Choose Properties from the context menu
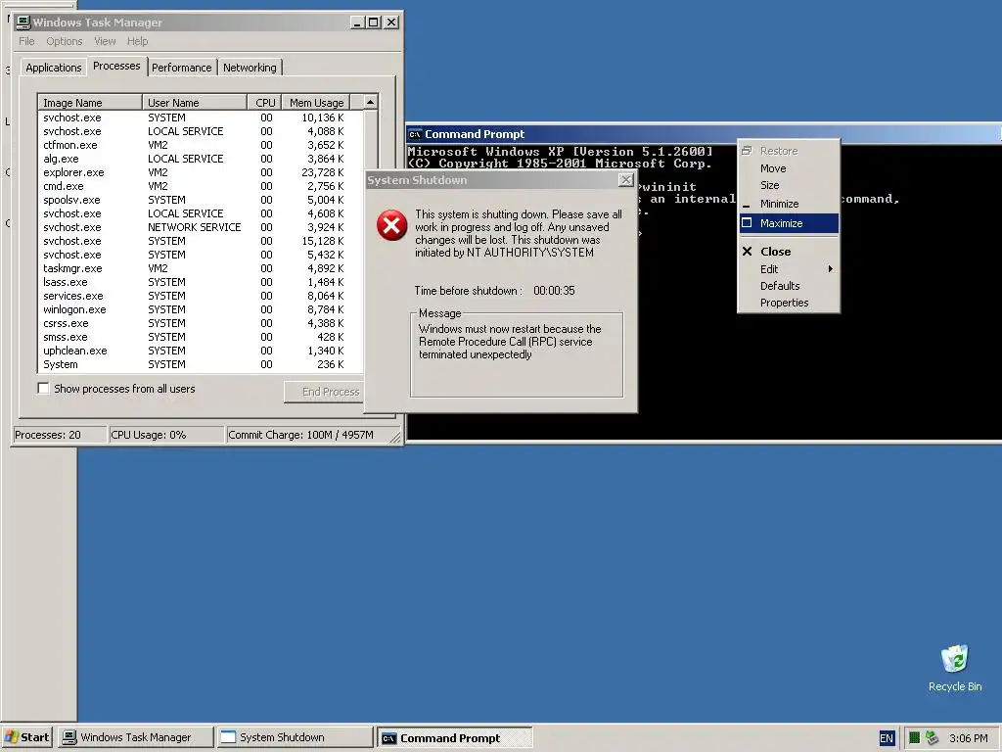The width and height of the screenshot is (1002, 752). coord(789,303)
